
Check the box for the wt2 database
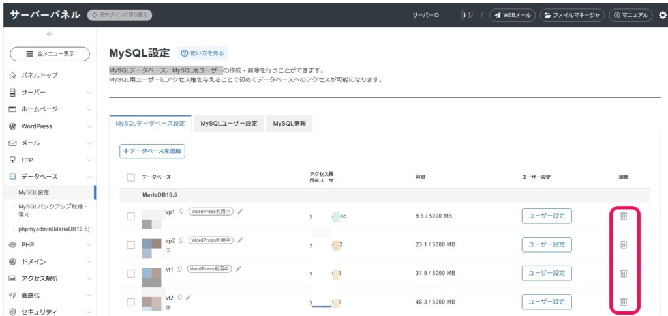130,302
